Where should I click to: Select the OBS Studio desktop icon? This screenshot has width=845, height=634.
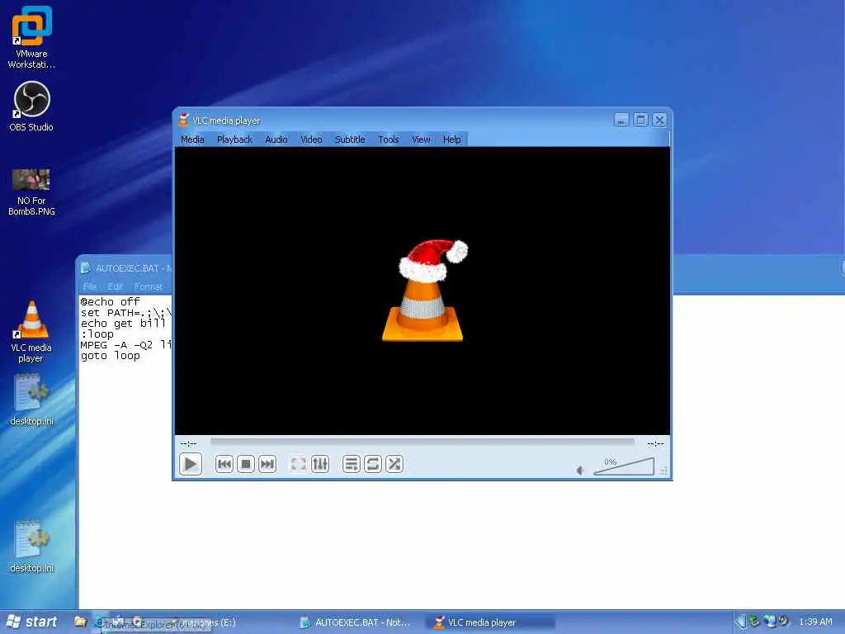pyautogui.click(x=31, y=106)
